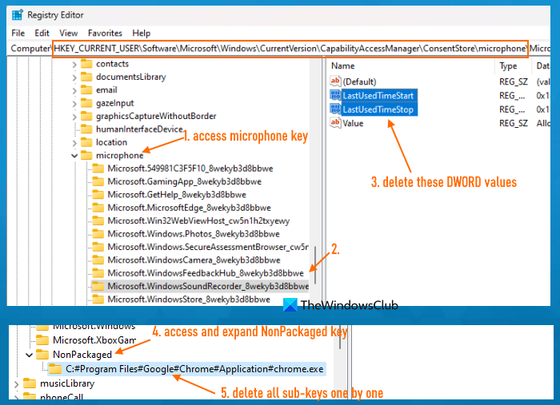Click the location folder icon

tap(86, 142)
